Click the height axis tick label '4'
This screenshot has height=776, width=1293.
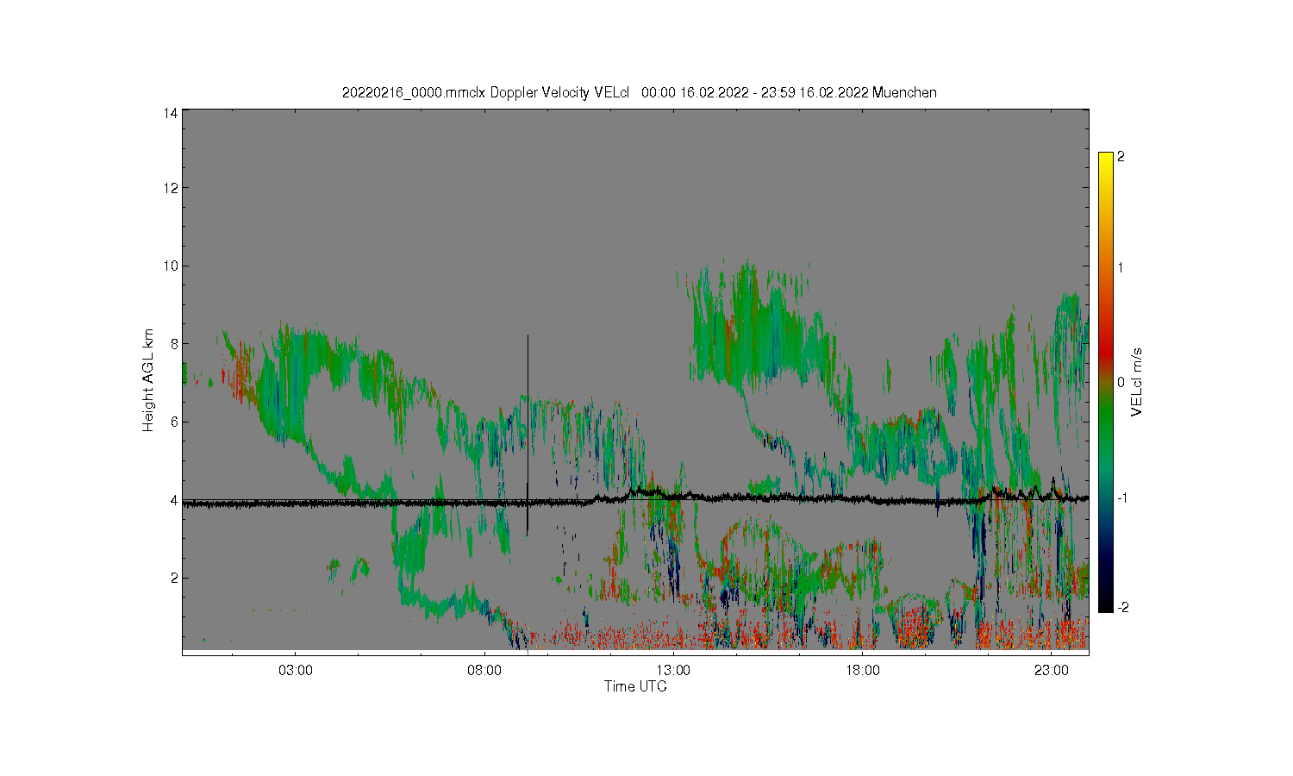pos(174,500)
